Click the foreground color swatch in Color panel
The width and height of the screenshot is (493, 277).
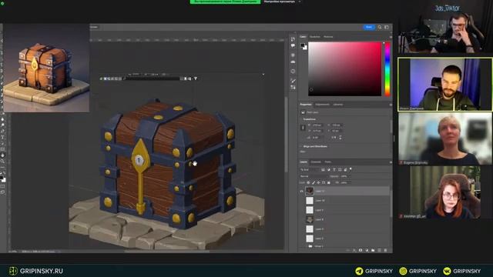[x=303, y=45]
